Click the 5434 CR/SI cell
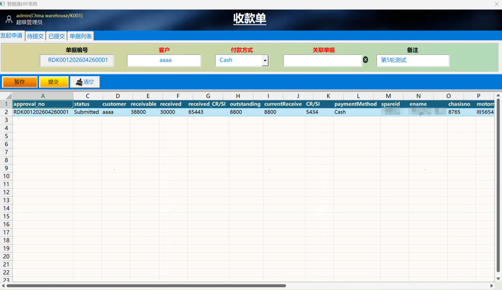502x290 pixels. (319, 112)
